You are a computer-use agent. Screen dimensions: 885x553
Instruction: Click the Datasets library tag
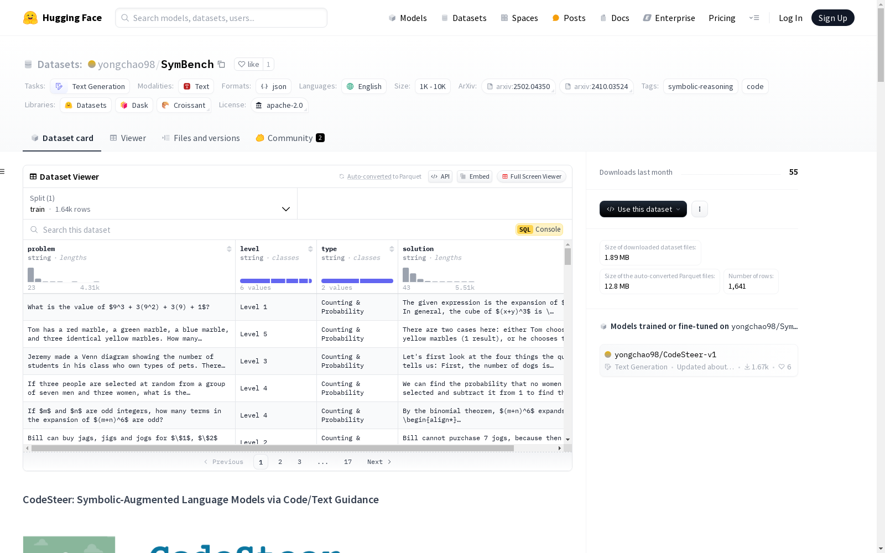[86, 105]
